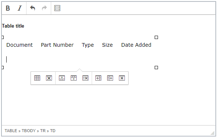Toggle Italic formatting

tap(20, 8)
